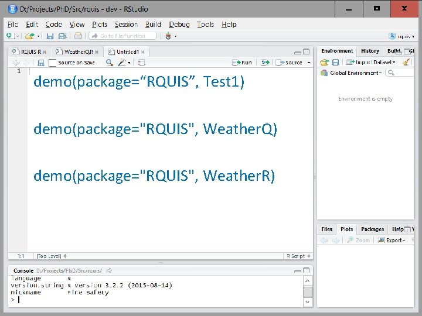
Task: Clear environment with the broom icon
Action: (406, 63)
